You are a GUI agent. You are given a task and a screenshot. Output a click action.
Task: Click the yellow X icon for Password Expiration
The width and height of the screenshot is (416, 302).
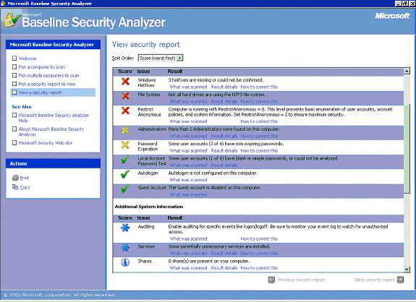tap(125, 145)
